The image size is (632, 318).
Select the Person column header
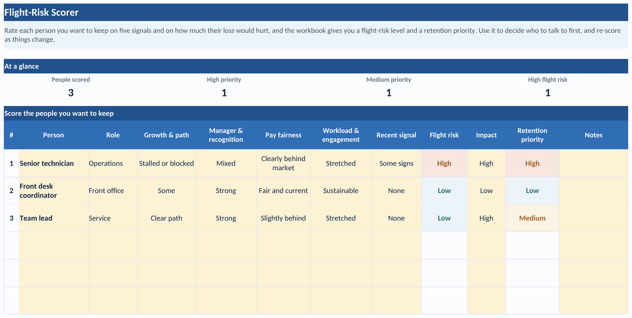[x=54, y=135]
